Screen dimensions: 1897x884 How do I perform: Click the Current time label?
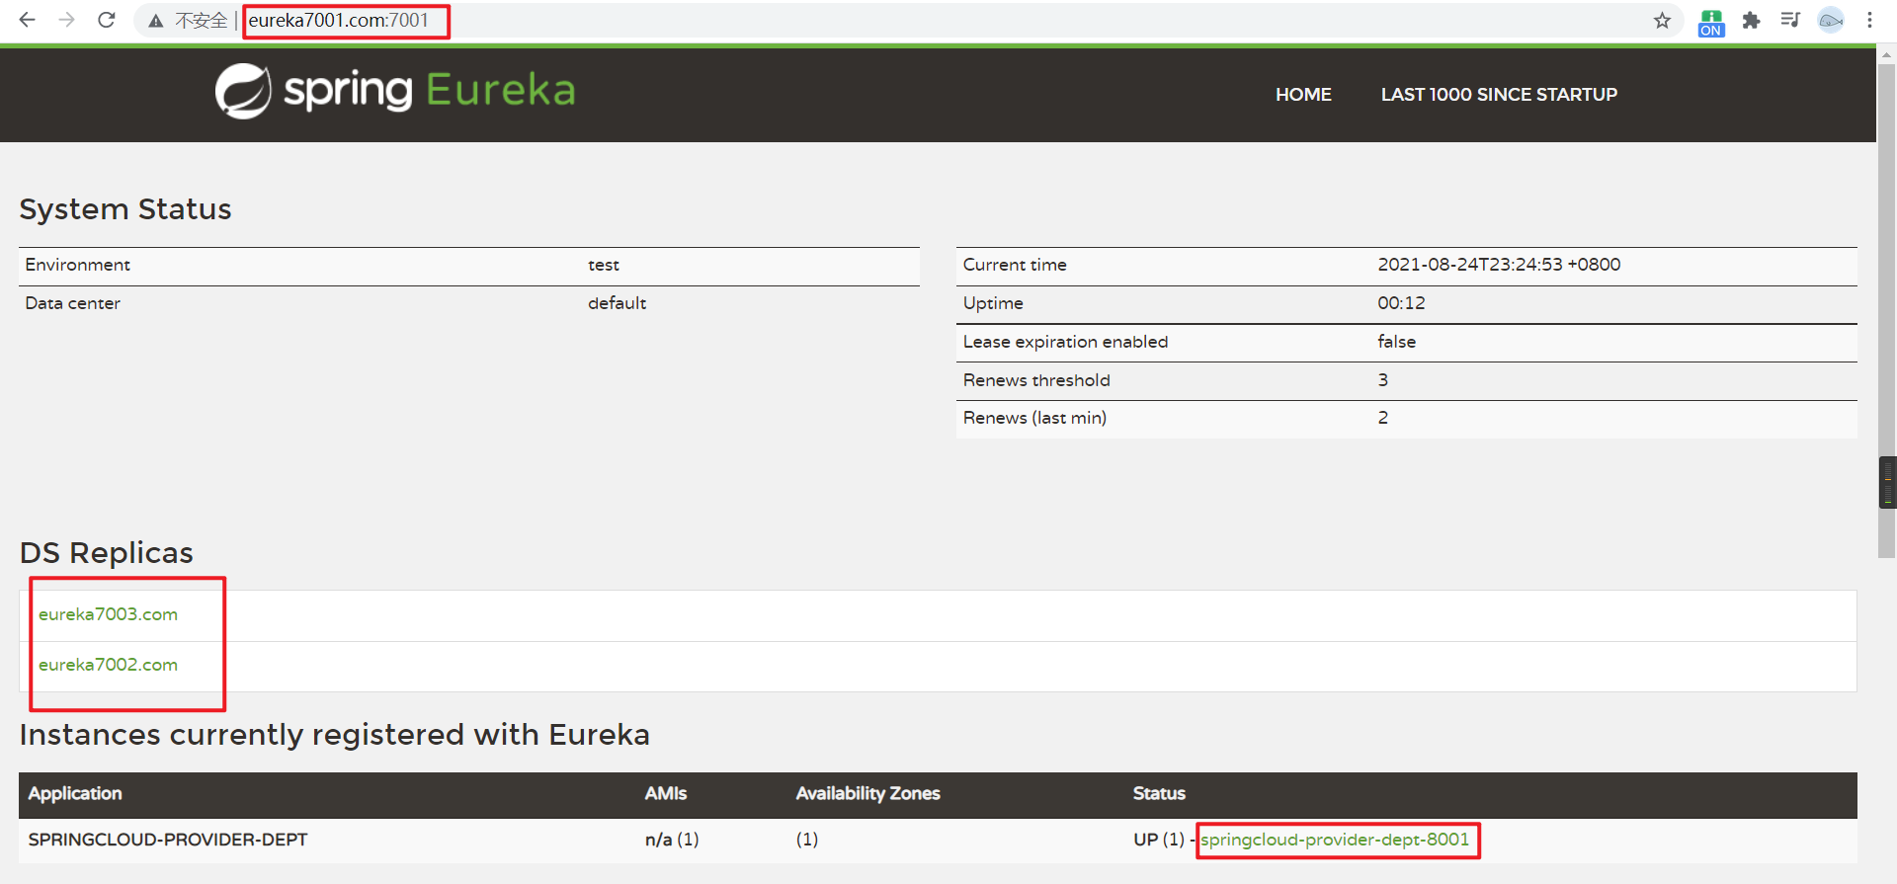pos(1015,265)
